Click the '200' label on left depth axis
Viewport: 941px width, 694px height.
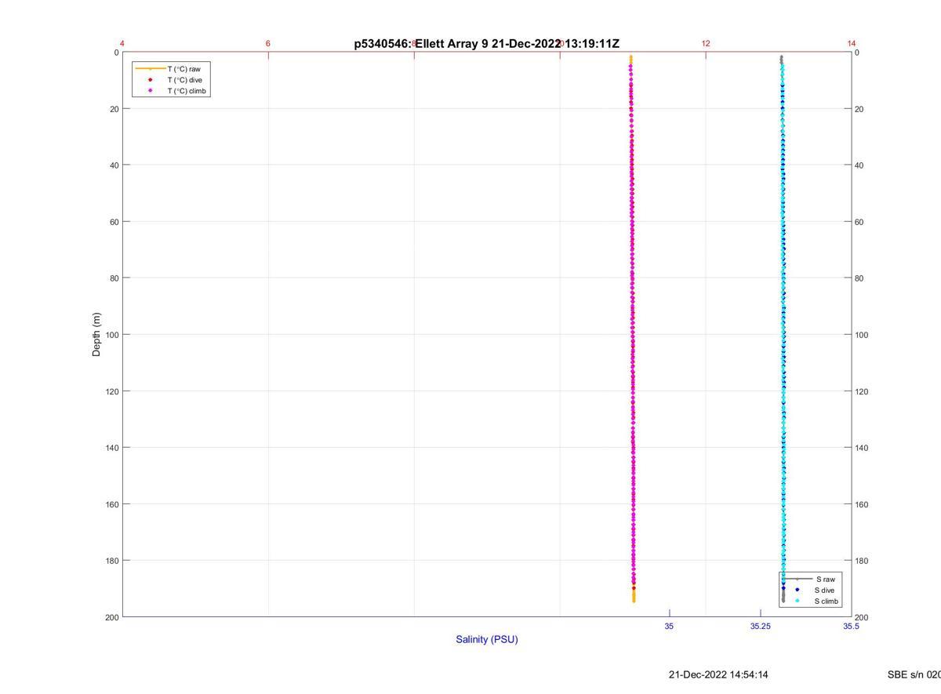[111, 617]
